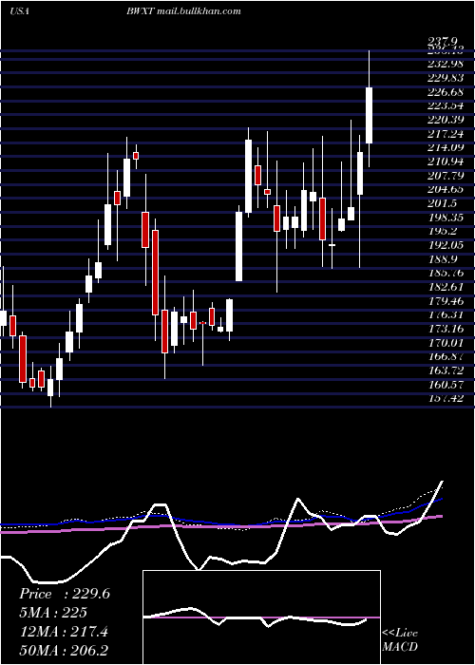This screenshot has height=665, width=475.
Task: Click the 182.61 price axis label
Action: coord(448,287)
